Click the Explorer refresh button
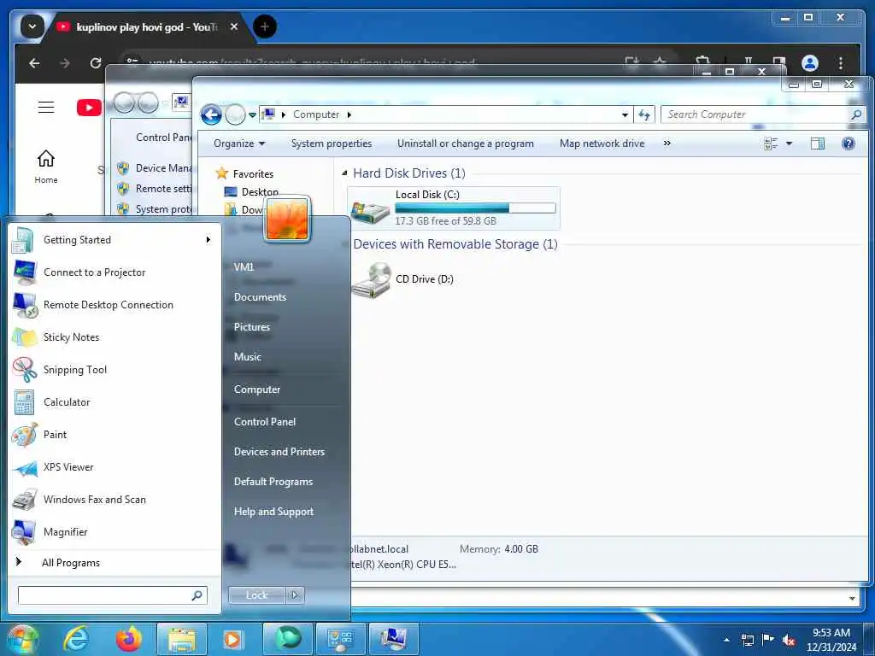Screen dimensions: 875x656 [x=644, y=115]
